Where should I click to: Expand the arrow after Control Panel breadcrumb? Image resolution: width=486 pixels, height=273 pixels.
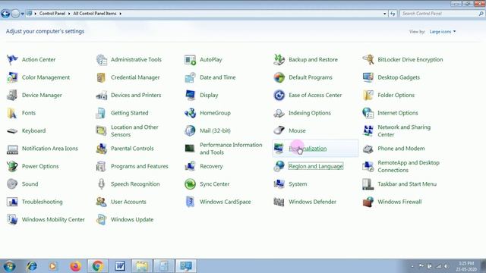coord(69,14)
